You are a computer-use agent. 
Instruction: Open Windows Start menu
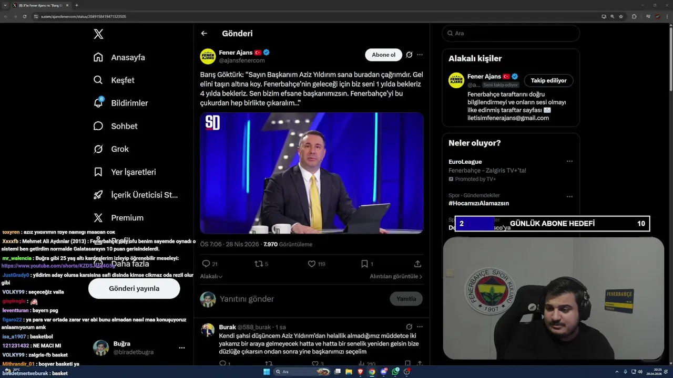coord(267,372)
